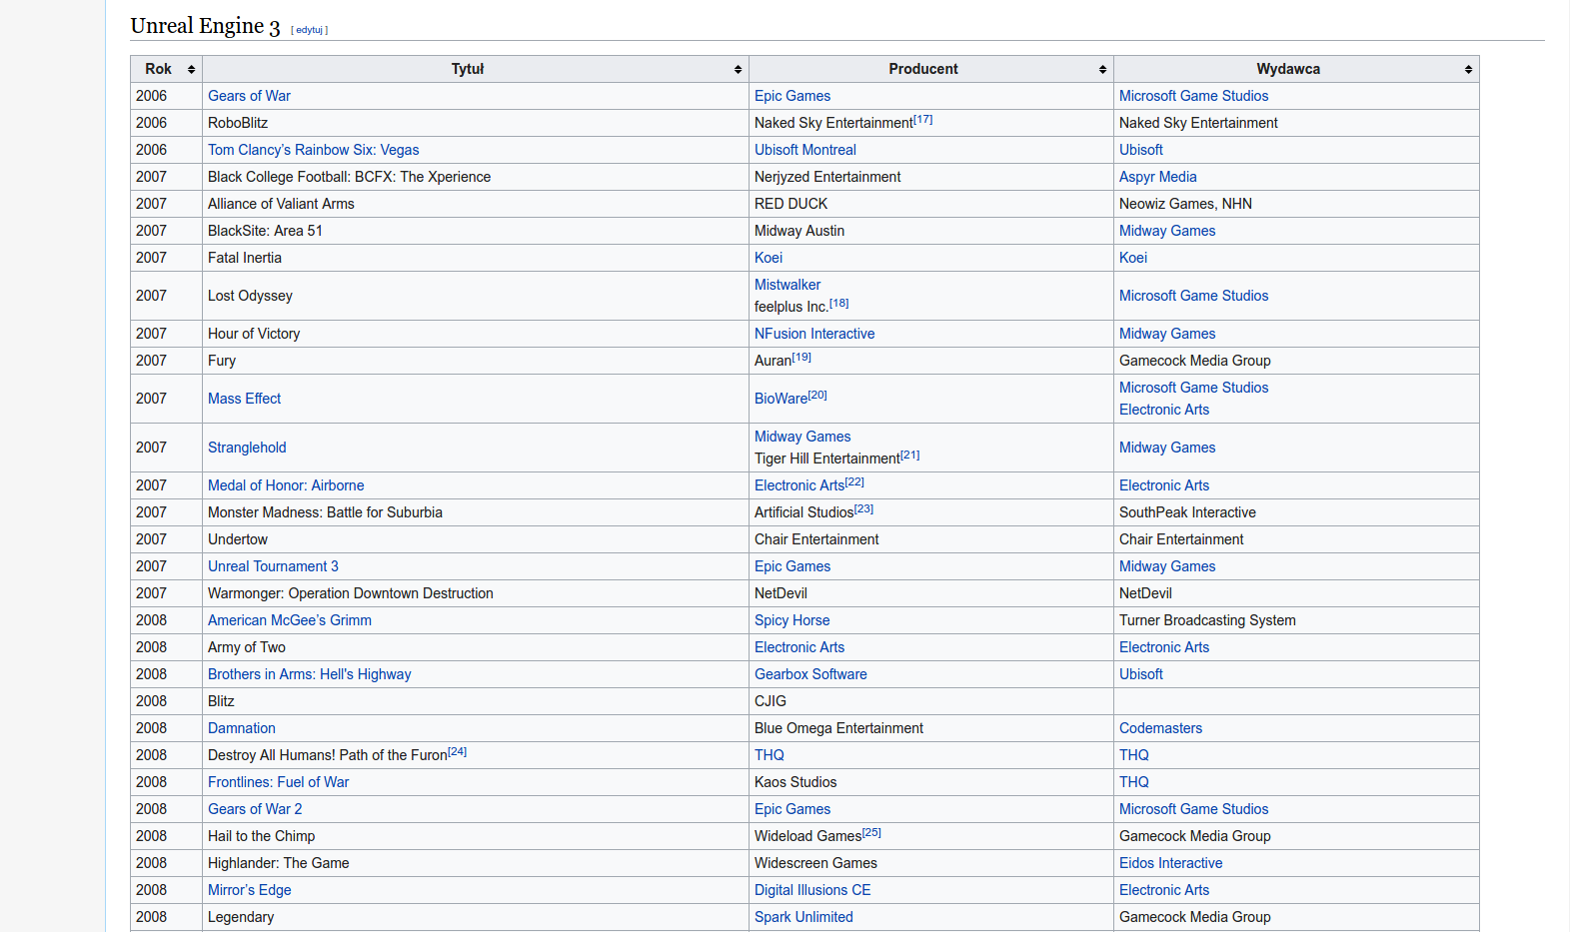Viewport: 1570px width, 932px height.
Task: Open the Ubisoft Montreal producer link
Action: (x=804, y=150)
